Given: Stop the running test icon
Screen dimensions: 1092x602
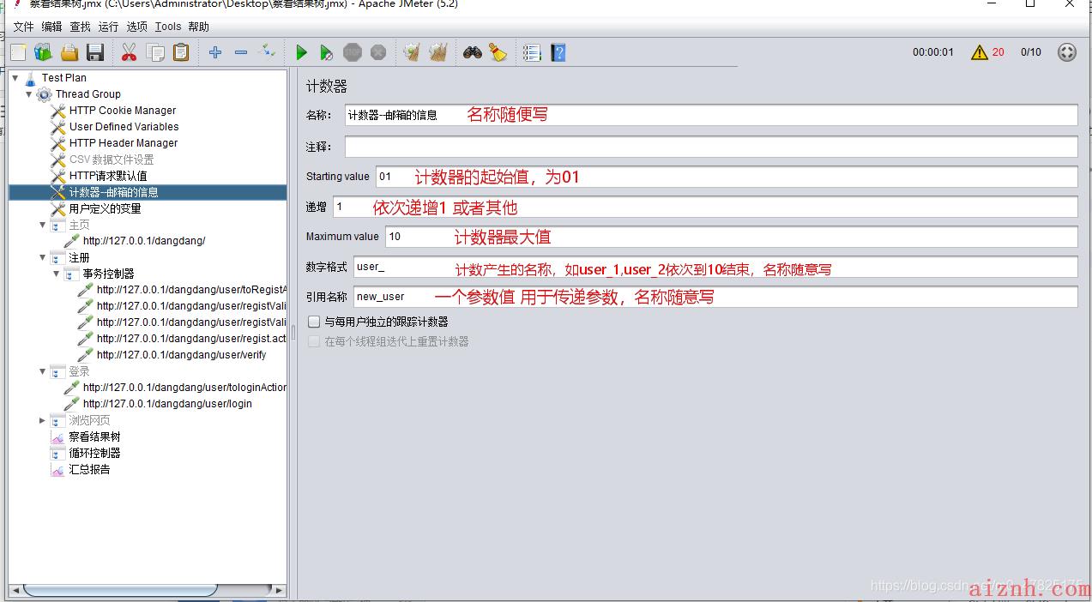Looking at the screenshot, I should [353, 52].
